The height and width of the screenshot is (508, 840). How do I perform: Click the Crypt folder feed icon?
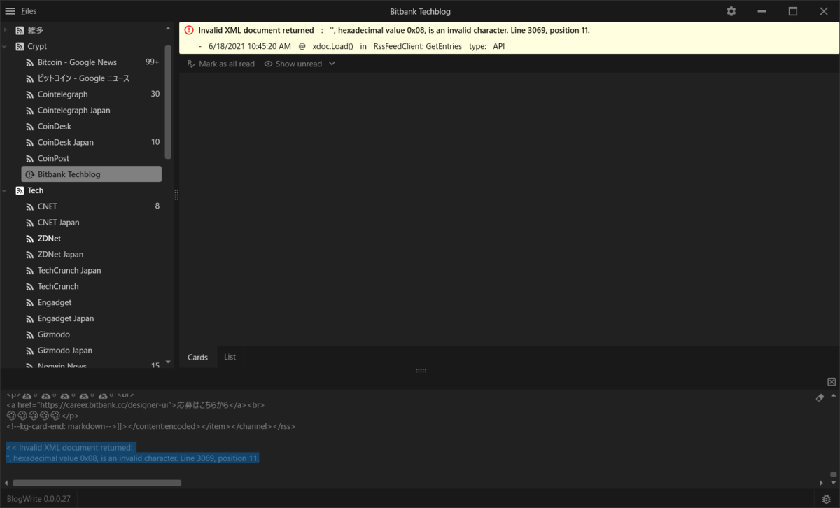pos(20,46)
